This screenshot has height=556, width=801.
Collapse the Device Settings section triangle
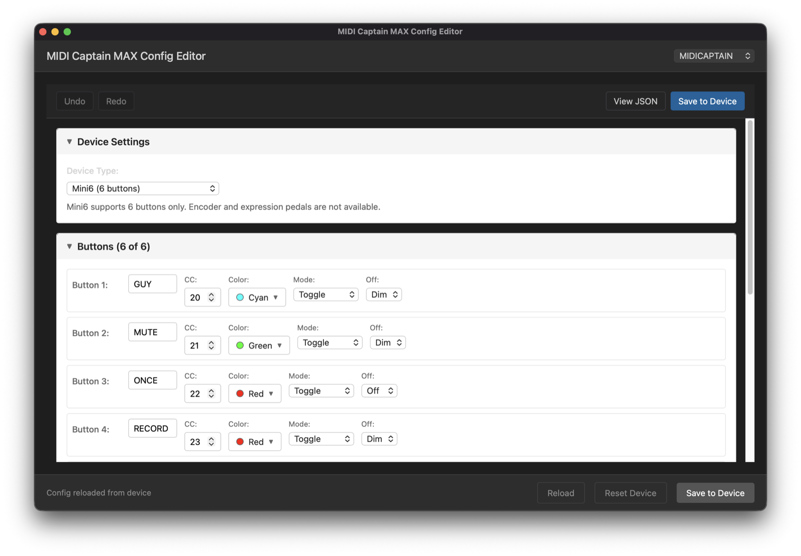(70, 142)
